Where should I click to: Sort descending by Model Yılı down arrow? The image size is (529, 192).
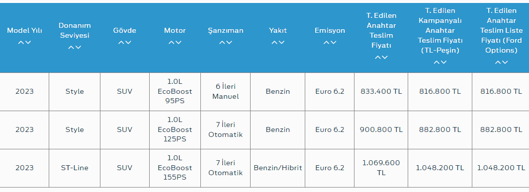(x=28, y=43)
